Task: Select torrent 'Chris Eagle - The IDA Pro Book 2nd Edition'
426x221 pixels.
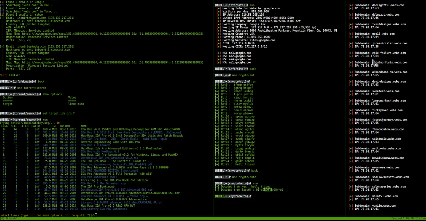Action: coord(114,180)
